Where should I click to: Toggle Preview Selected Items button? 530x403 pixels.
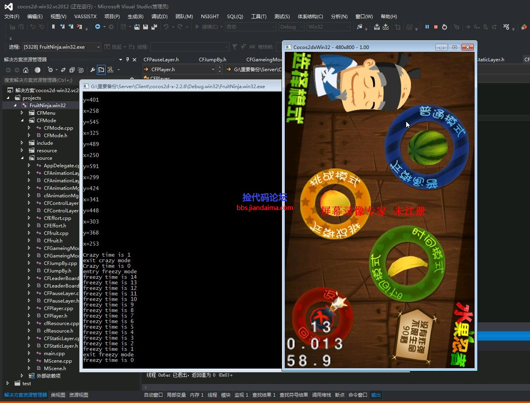(x=101, y=70)
